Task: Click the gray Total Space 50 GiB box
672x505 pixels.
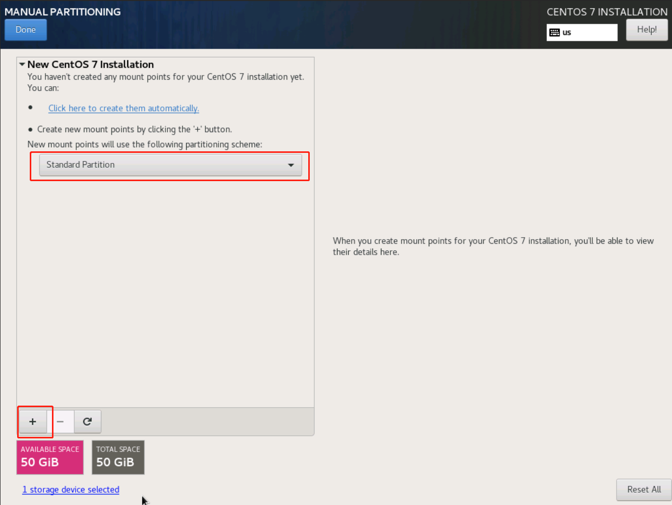Action: (x=118, y=457)
